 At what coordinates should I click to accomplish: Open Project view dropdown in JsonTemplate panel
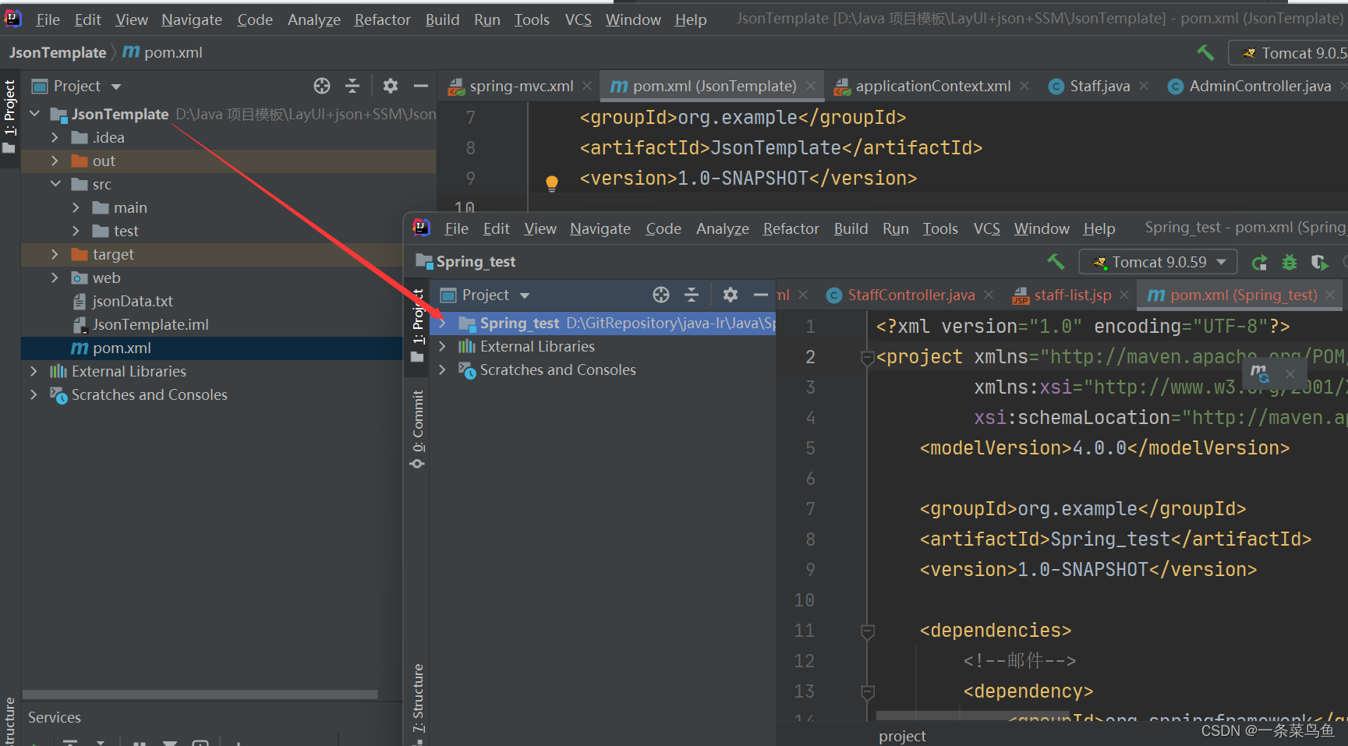point(116,87)
